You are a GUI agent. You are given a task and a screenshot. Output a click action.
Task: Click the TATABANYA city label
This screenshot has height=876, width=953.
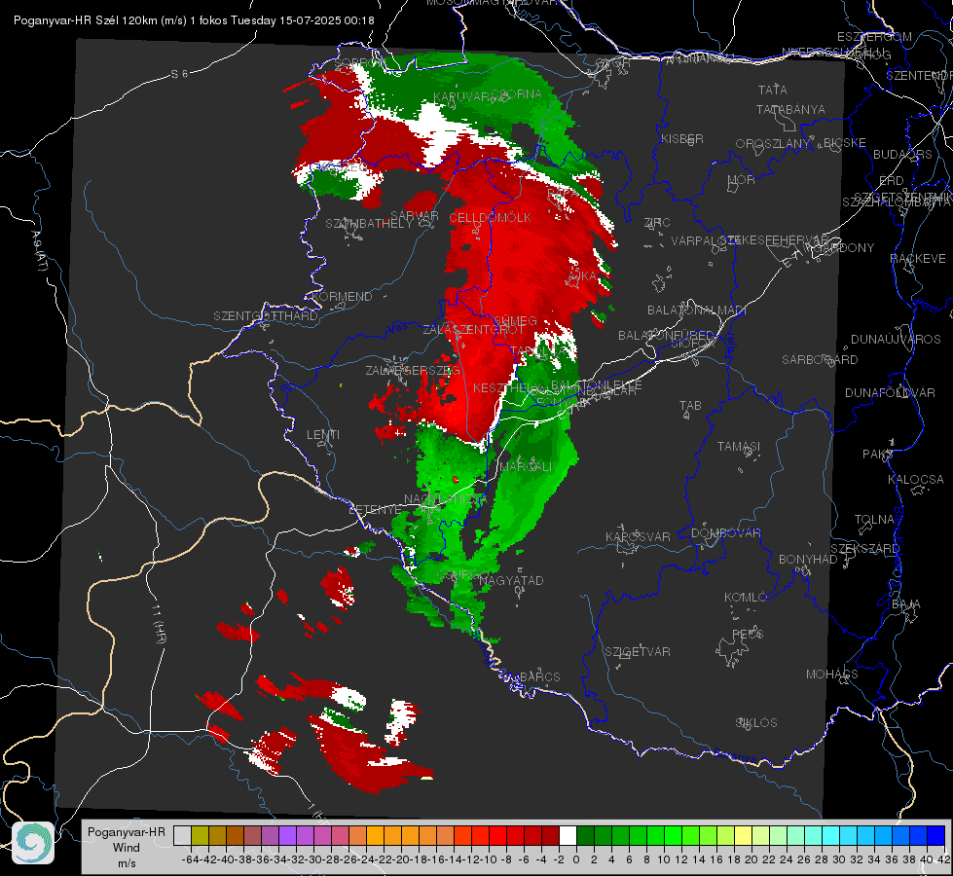point(790,109)
